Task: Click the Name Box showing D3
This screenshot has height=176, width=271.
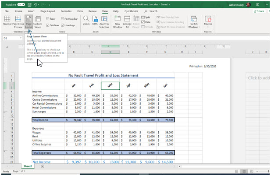Action: coord(11,38)
